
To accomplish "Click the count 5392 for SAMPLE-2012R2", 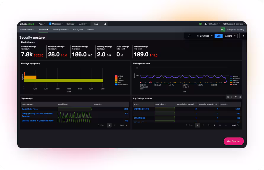I will (238, 109).
